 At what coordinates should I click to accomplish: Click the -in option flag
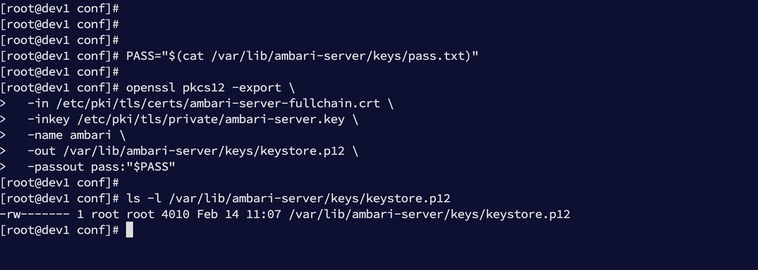[x=38, y=103]
